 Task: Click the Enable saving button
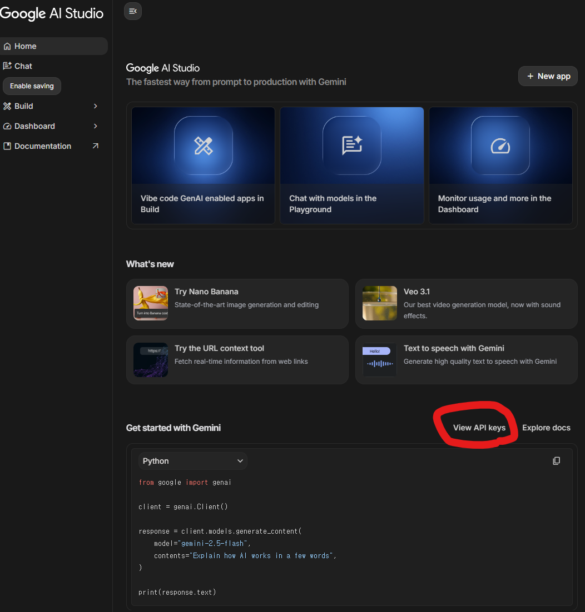point(32,86)
